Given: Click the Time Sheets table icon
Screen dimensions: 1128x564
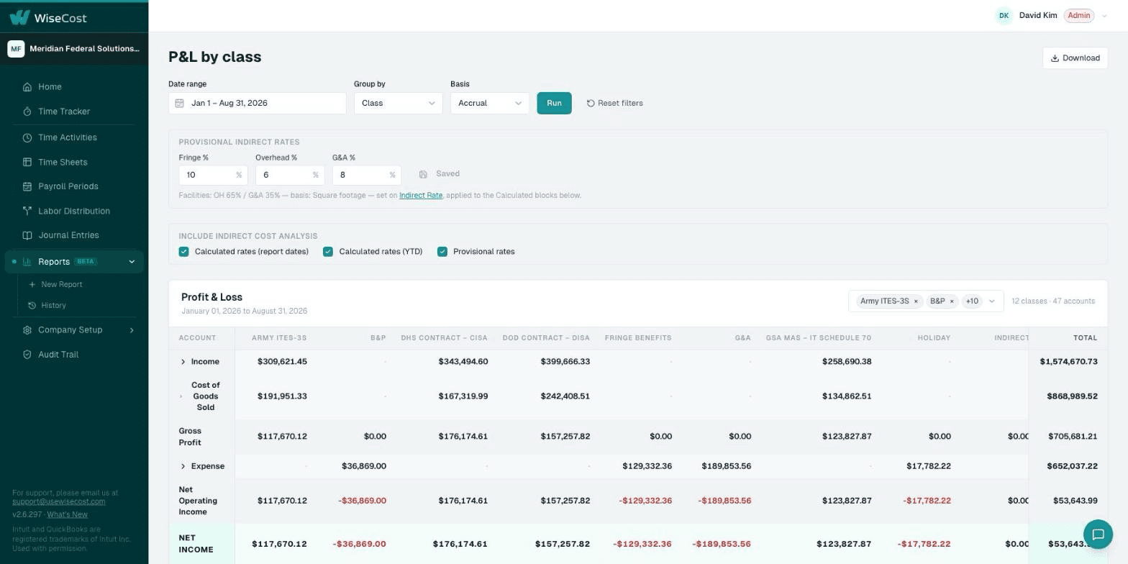Looking at the screenshot, I should (x=27, y=163).
